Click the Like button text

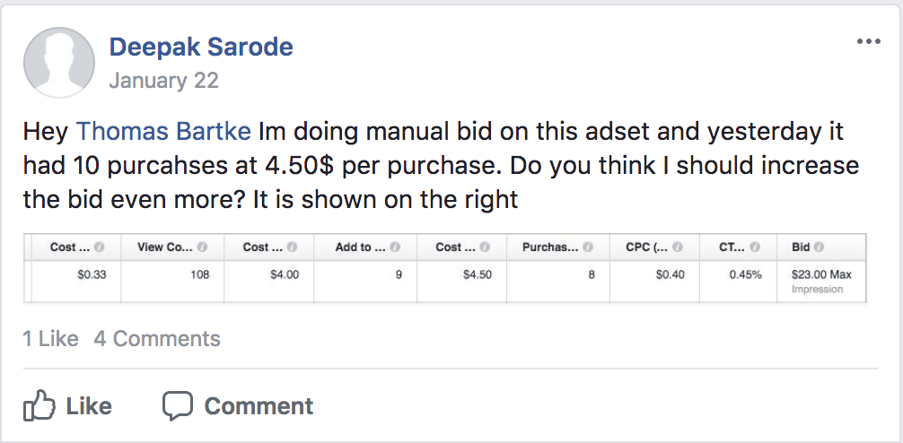click(x=89, y=406)
